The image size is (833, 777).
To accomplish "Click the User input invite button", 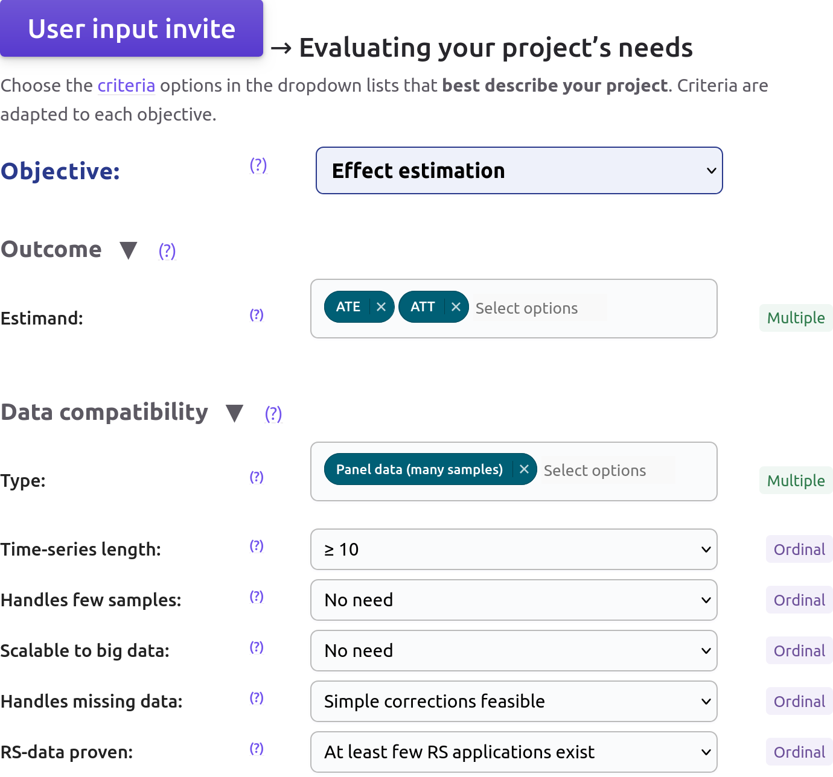I will tap(132, 29).
